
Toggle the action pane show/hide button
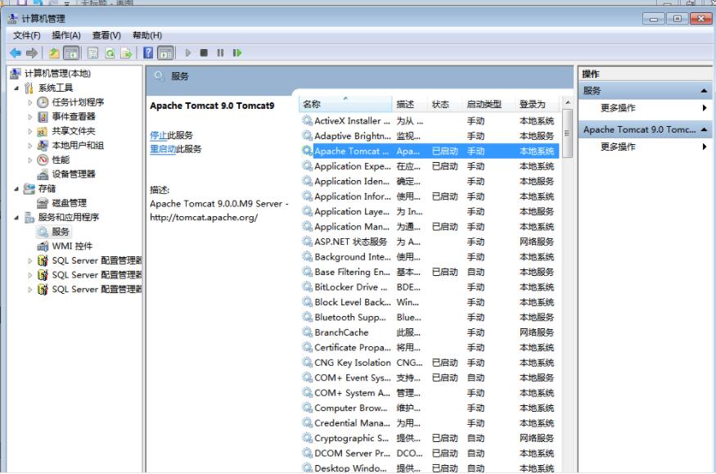(165, 53)
